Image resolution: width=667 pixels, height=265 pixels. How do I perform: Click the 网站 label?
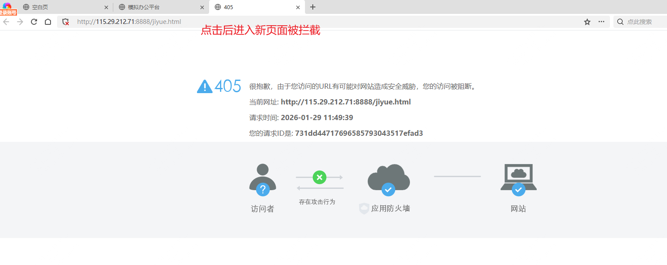(x=518, y=209)
